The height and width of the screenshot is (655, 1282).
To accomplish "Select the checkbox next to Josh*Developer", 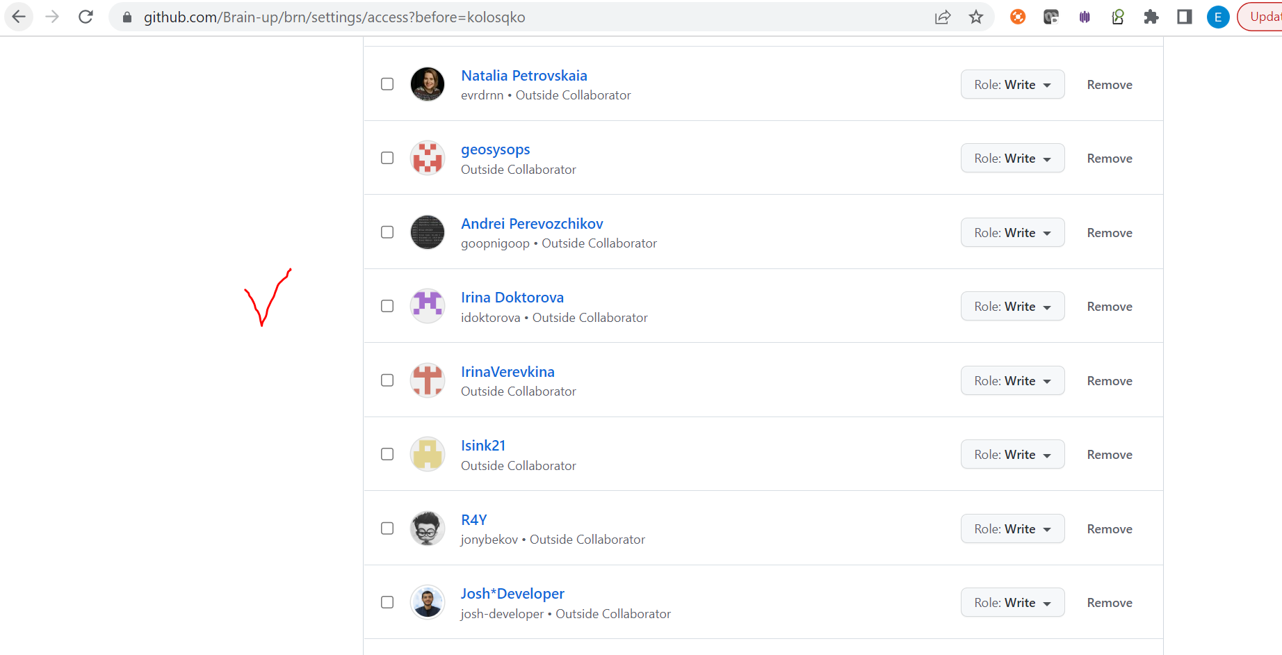I will click(387, 602).
